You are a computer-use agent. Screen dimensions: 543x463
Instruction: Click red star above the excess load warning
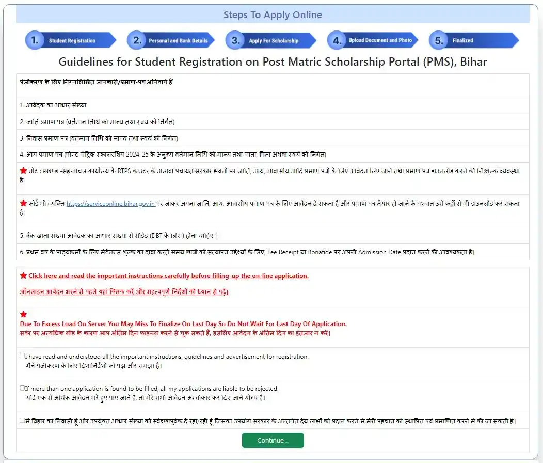(23, 314)
